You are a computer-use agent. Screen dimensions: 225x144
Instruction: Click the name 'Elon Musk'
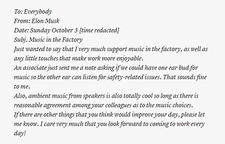[x=45, y=21]
